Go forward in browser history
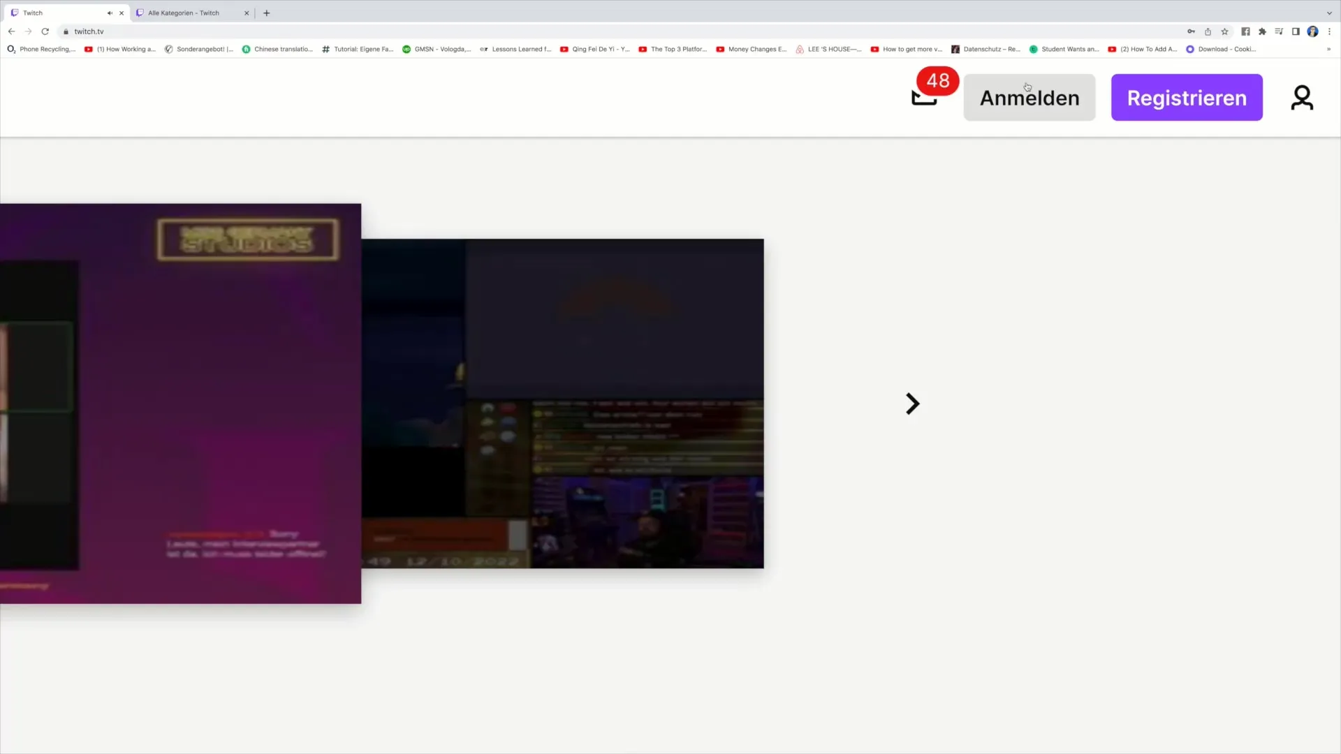 [28, 31]
